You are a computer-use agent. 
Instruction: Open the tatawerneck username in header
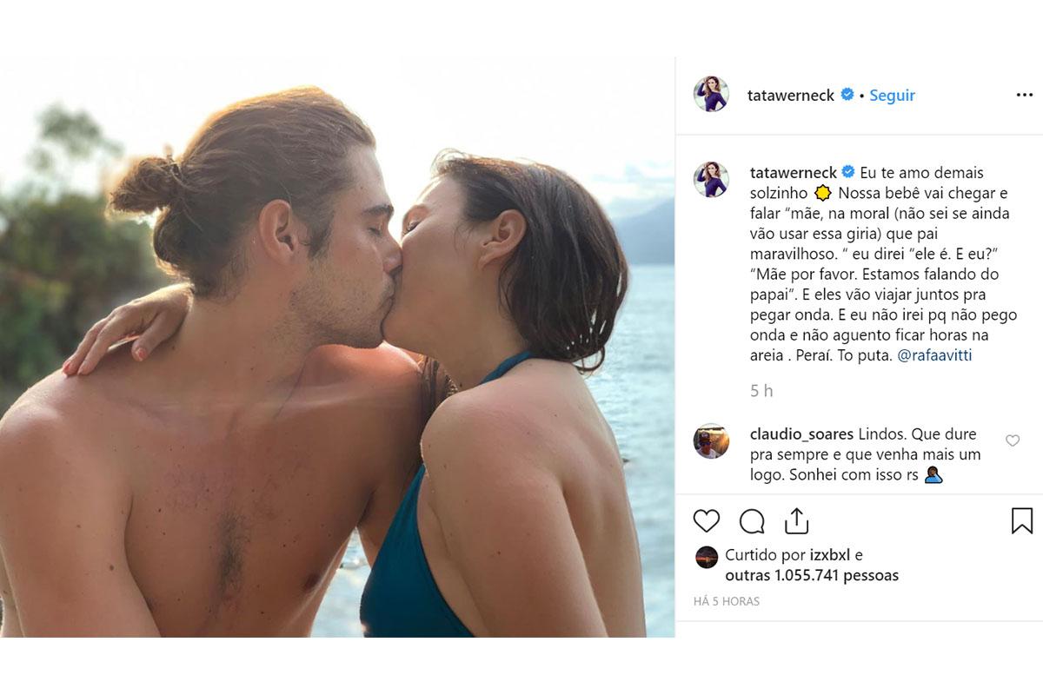coord(791,96)
